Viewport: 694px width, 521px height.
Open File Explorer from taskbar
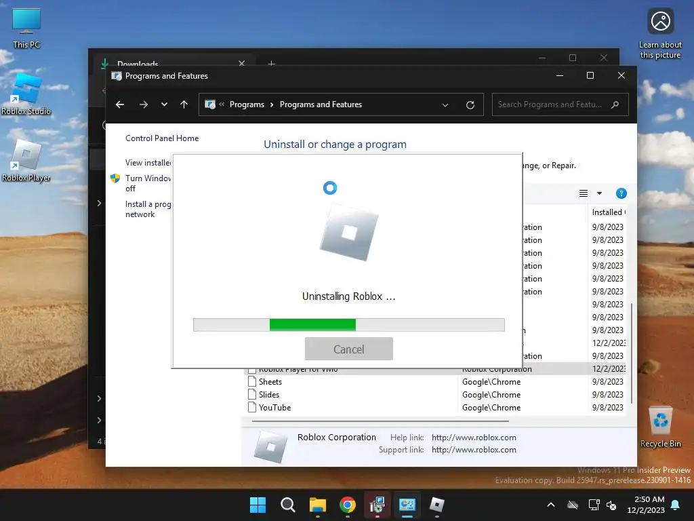[318, 505]
